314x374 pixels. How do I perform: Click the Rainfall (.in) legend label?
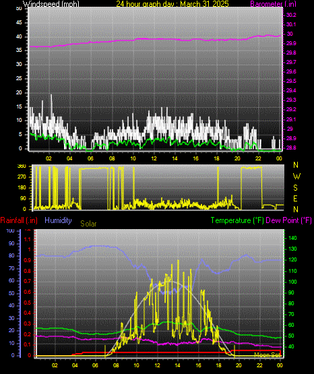point(19,220)
